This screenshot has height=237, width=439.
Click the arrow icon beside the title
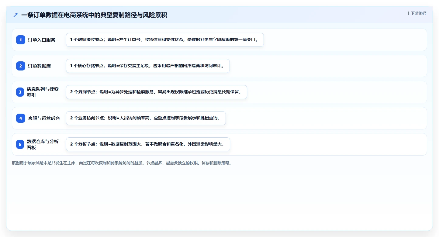tap(16, 15)
